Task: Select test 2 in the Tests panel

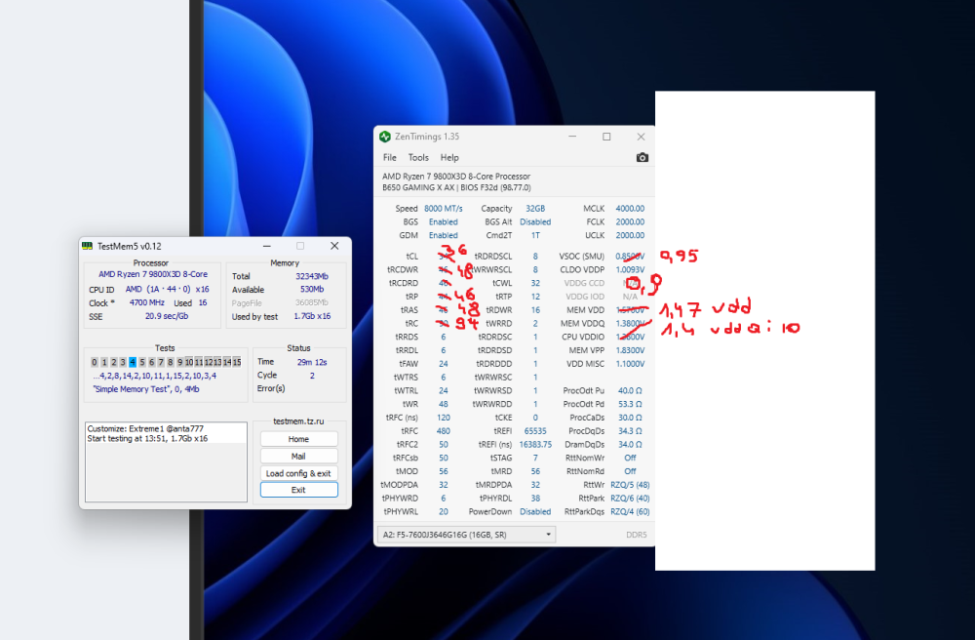Action: click(114, 362)
